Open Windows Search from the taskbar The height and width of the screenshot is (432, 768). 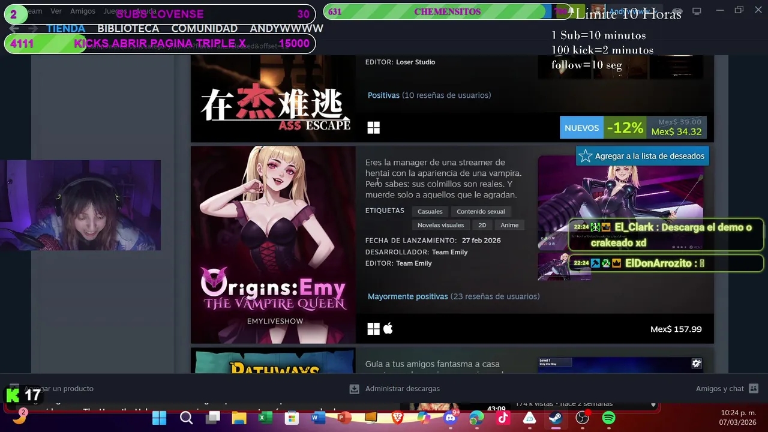click(x=186, y=418)
